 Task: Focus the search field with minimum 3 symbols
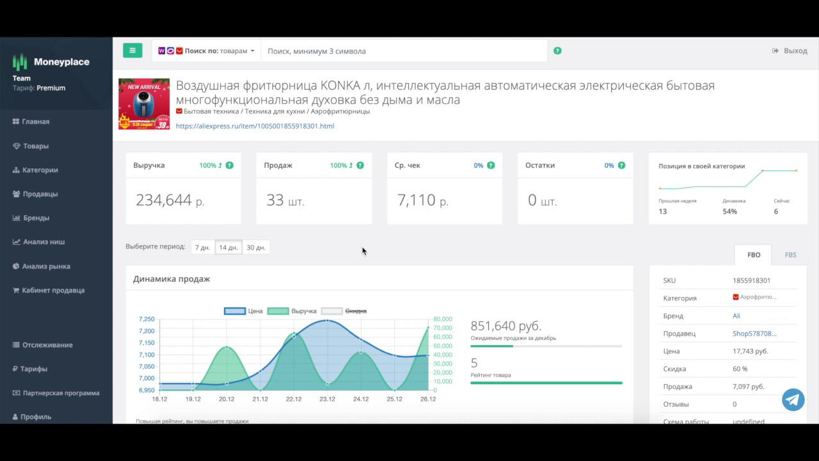click(x=404, y=51)
